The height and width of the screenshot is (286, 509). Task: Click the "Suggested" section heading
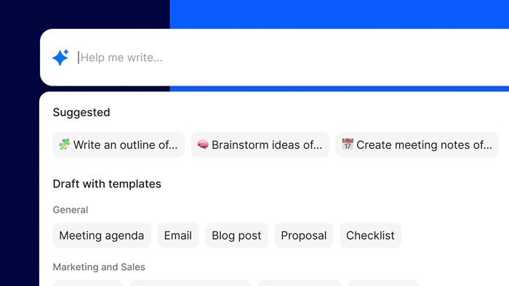pyautogui.click(x=81, y=113)
